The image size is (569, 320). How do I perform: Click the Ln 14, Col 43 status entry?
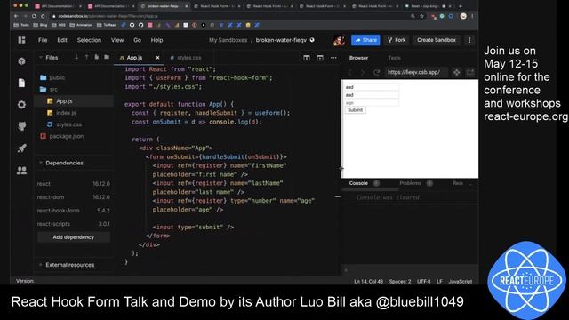click(x=368, y=281)
